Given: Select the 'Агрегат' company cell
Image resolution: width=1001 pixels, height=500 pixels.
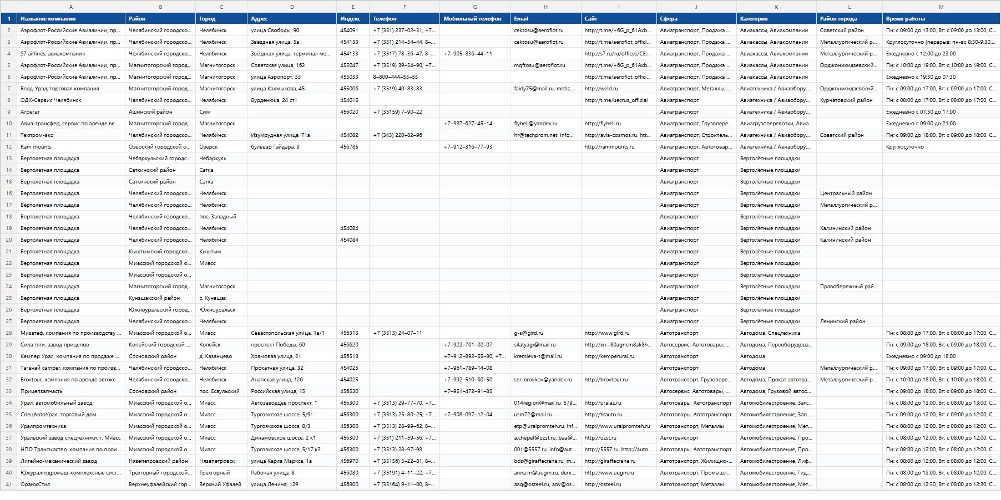Looking at the screenshot, I should coord(71,111).
